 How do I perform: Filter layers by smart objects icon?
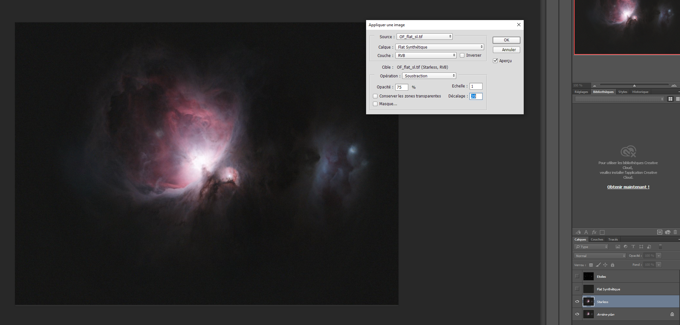click(x=649, y=247)
